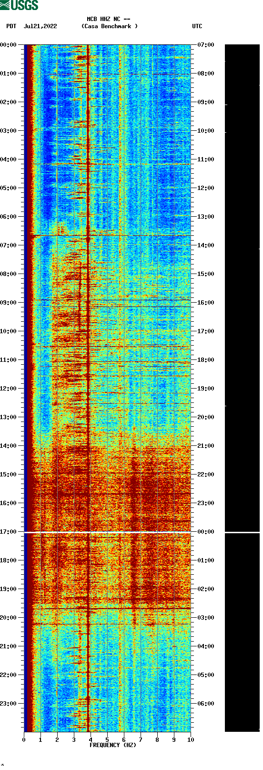
Task: Click the white data-gap line across the spectrogram
Action: 107,532
